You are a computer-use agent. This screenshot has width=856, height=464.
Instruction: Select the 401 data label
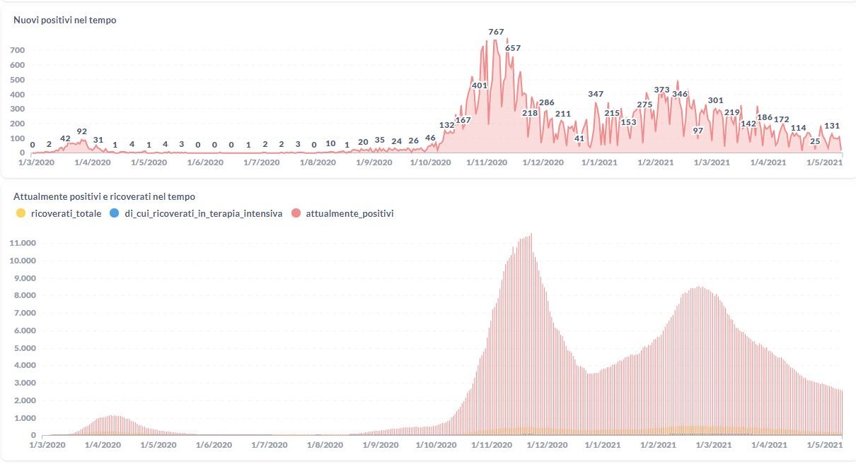point(480,85)
